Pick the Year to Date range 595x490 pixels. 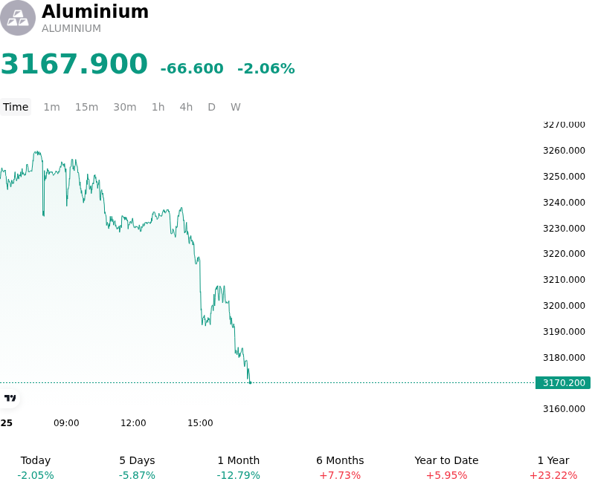pos(446,468)
